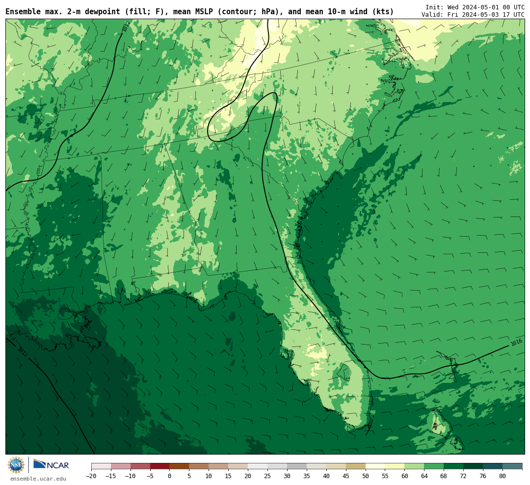
Task: Click the colorbar tick label 40
Action: [326, 476]
